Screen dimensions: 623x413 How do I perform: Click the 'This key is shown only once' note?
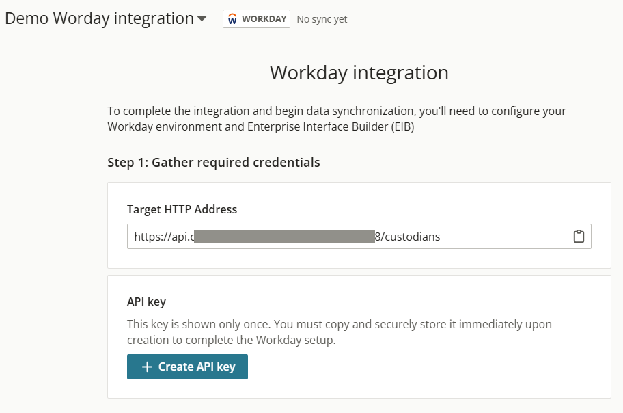tap(339, 324)
